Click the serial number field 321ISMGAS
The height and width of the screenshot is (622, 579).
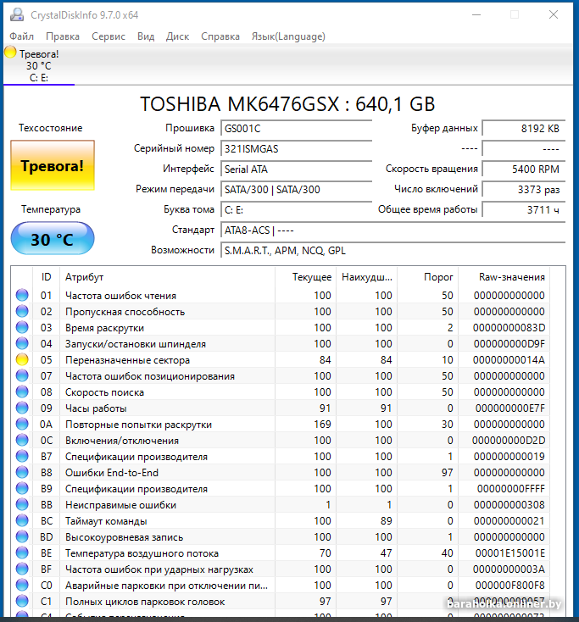tap(296, 149)
